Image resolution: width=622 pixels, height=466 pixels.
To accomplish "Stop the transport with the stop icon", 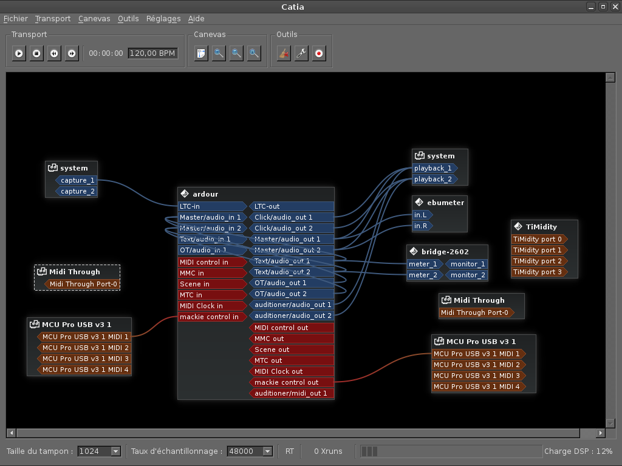I will [x=36, y=53].
